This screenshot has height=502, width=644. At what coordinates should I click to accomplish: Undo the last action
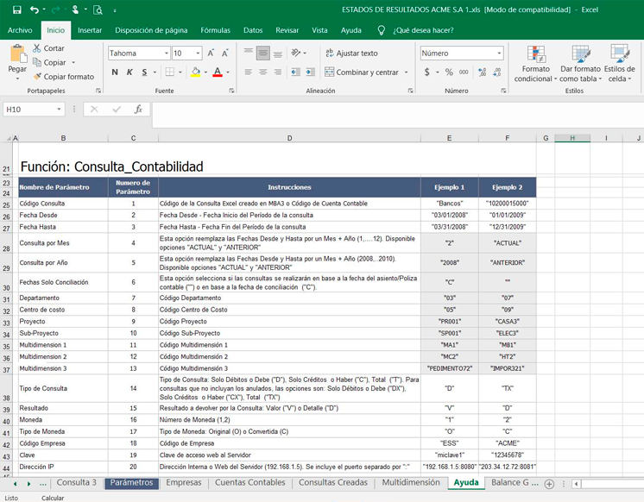pos(35,9)
